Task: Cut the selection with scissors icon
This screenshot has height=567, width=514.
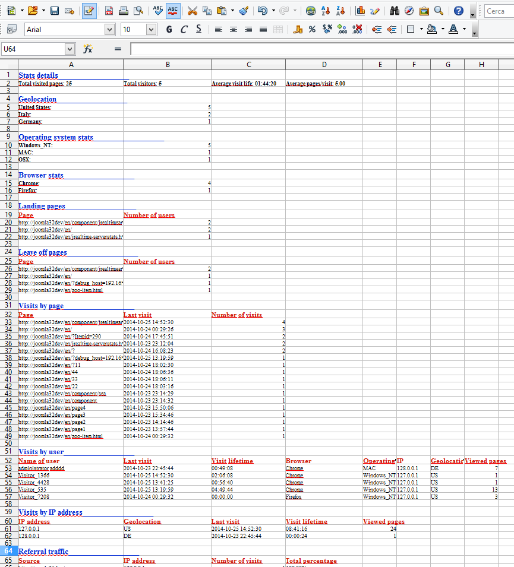Action: [192, 11]
